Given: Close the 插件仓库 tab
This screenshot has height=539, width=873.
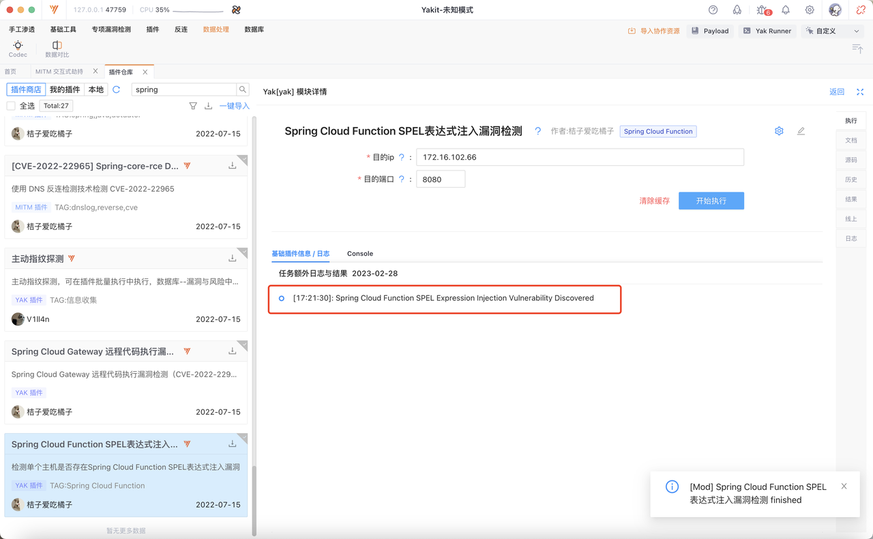Looking at the screenshot, I should pos(145,72).
